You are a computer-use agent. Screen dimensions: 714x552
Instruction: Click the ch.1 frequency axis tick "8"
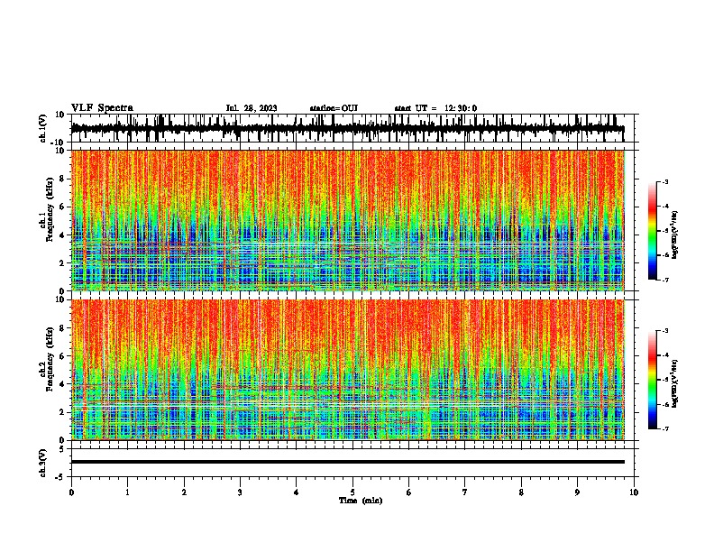click(63, 179)
